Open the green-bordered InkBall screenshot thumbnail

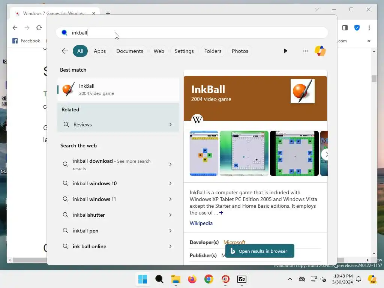tap(294, 153)
